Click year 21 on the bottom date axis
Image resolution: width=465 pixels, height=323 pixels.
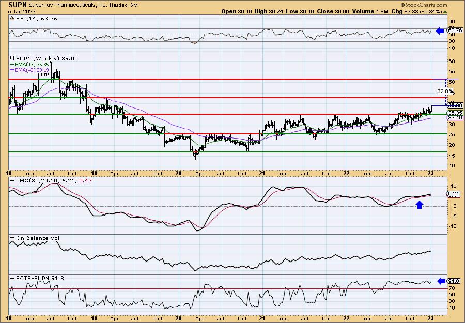pyautogui.click(x=262, y=318)
